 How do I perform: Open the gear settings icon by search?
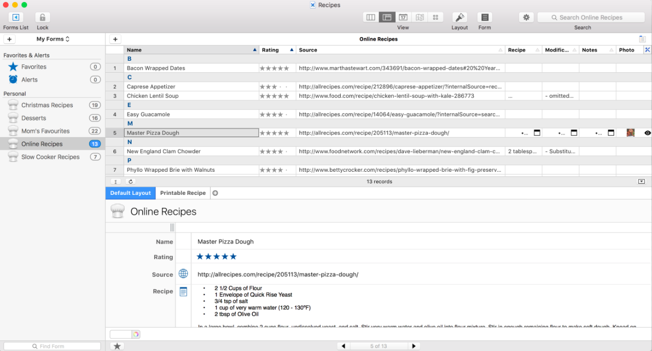[x=526, y=18]
